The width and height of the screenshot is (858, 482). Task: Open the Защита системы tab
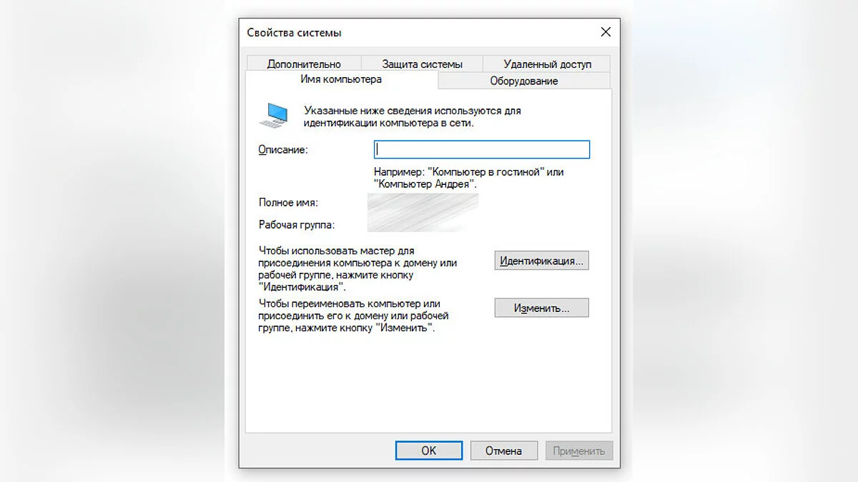click(x=422, y=64)
